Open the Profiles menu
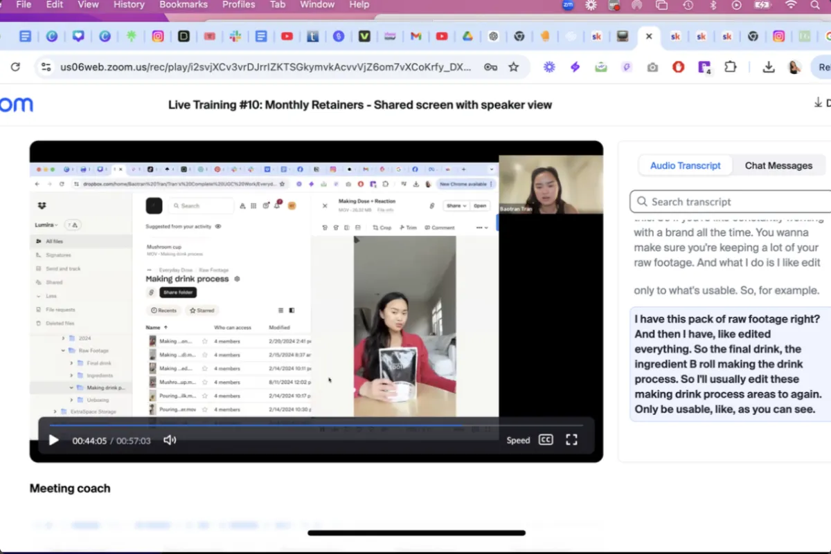The height and width of the screenshot is (554, 831). 239,5
